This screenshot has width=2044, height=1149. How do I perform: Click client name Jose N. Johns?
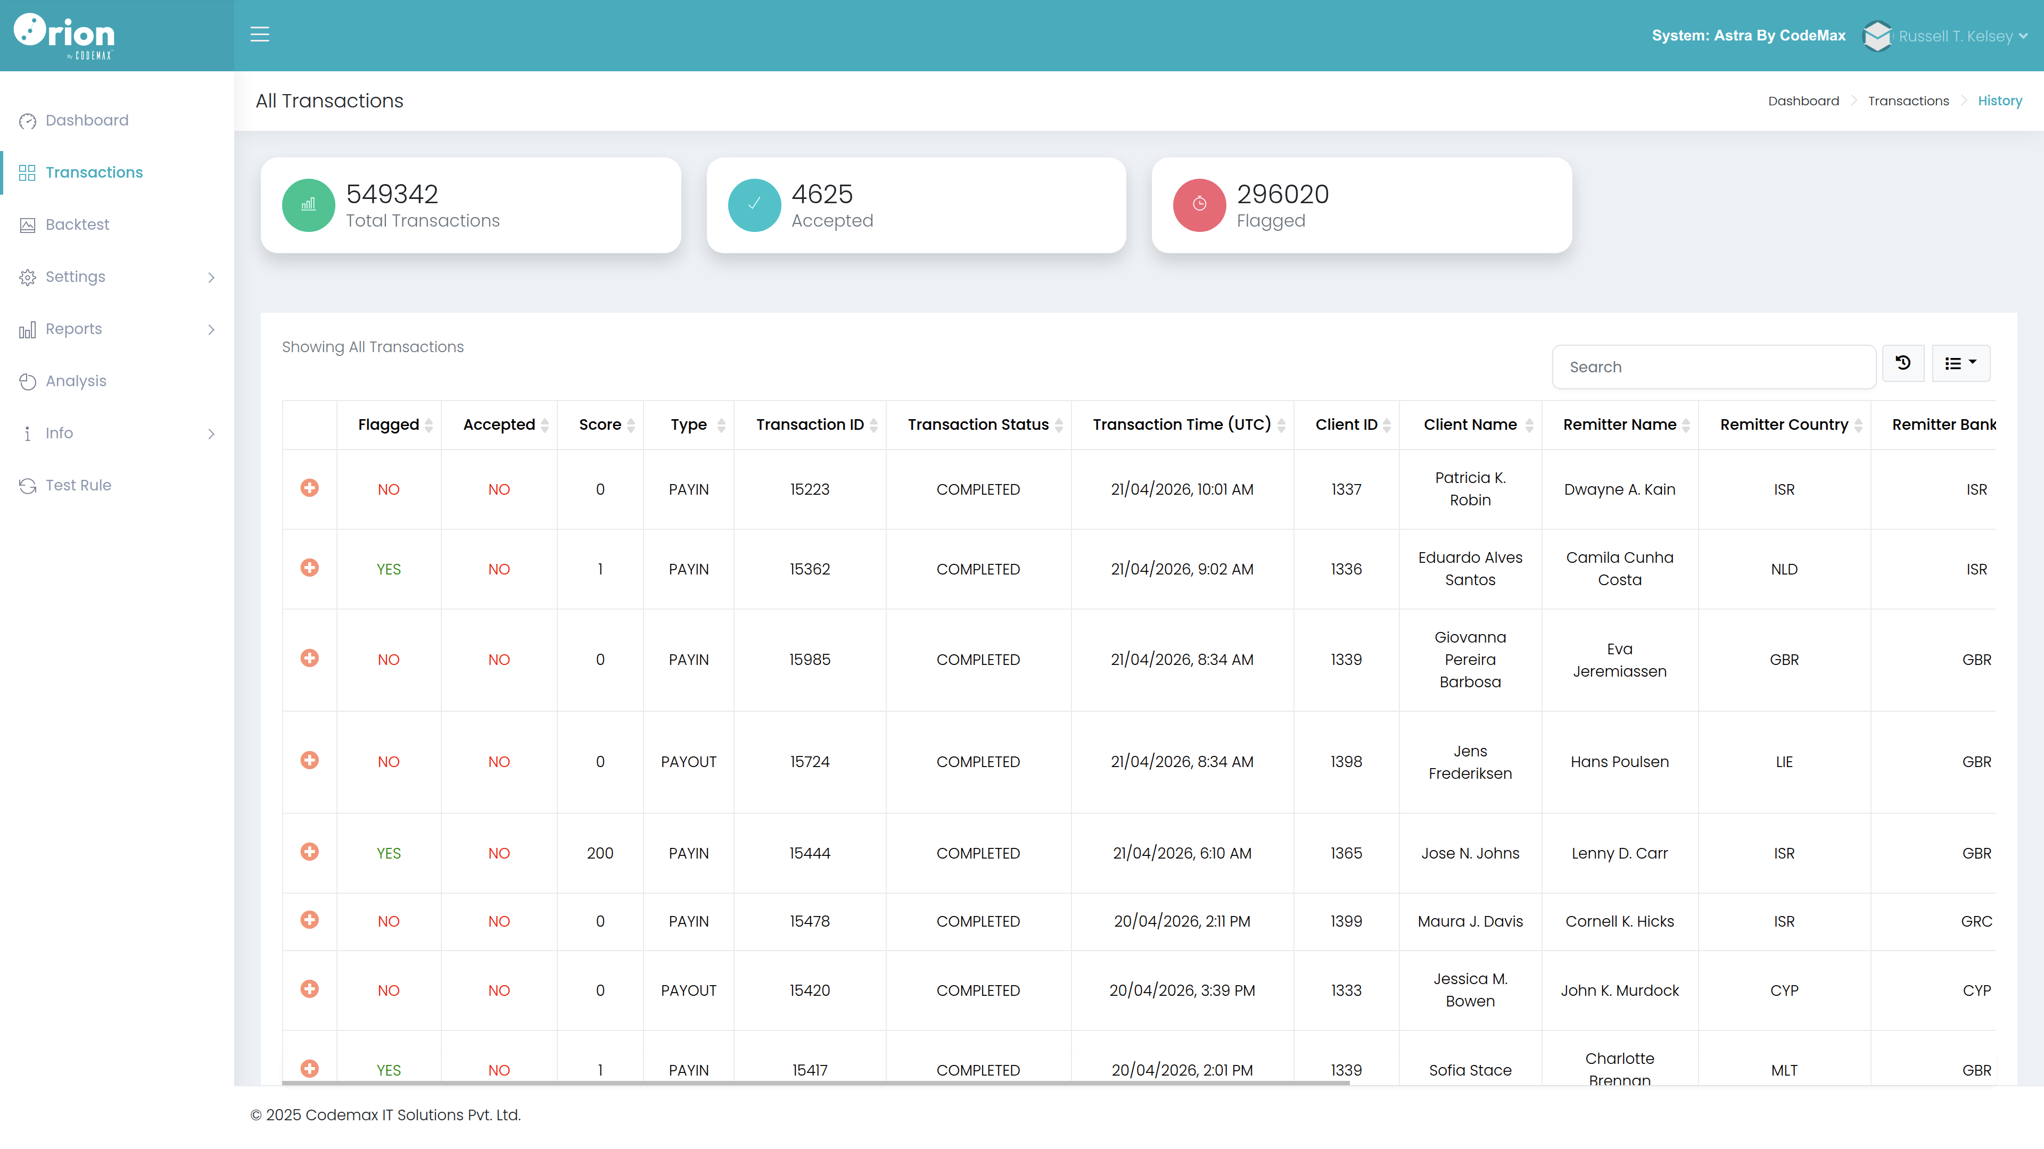click(x=1470, y=854)
